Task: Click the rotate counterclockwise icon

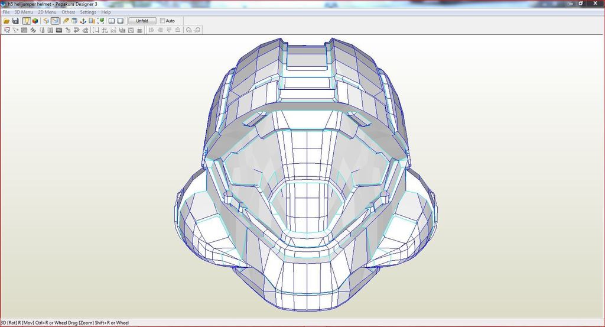Action: [x=189, y=30]
